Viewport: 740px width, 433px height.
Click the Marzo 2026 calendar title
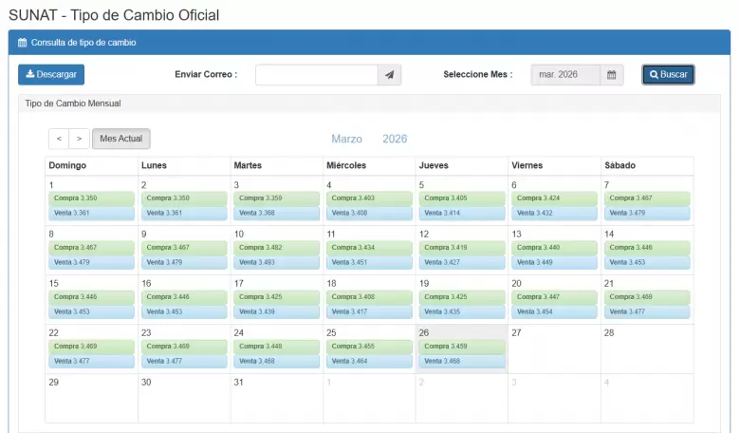(369, 139)
